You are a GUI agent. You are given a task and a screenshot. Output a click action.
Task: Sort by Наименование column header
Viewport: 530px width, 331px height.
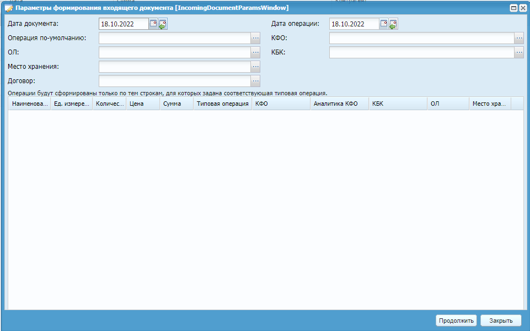pyautogui.click(x=30, y=104)
